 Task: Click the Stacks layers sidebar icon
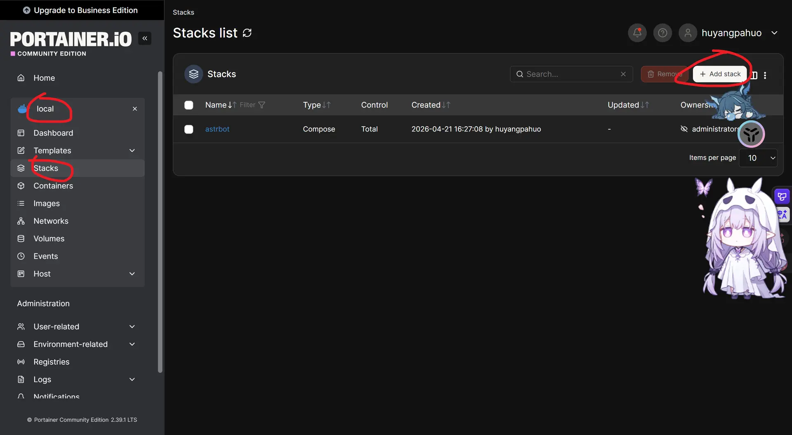(x=21, y=168)
